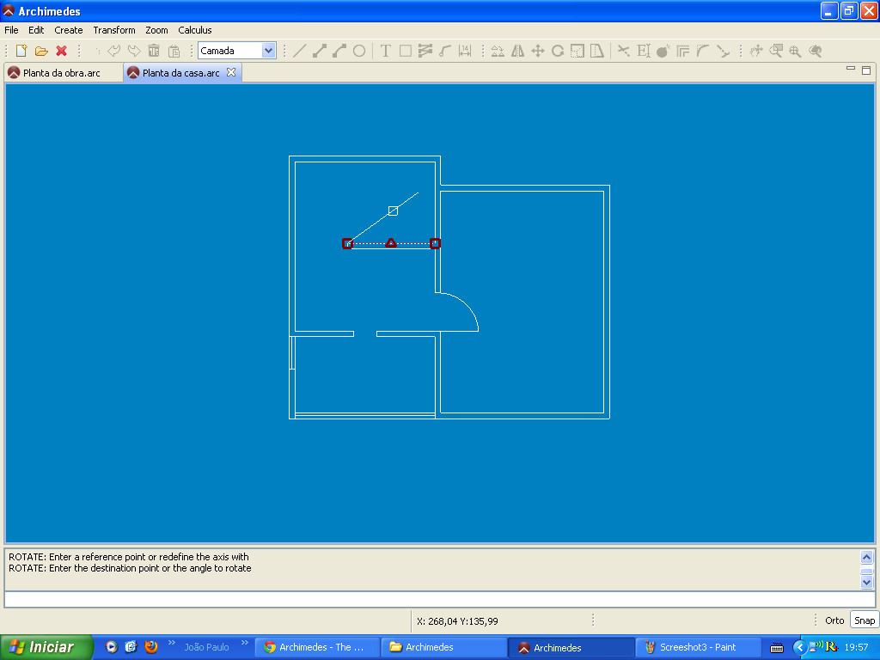Switch to Chrome Archimedes taskbar item
880x660 pixels.
click(318, 647)
